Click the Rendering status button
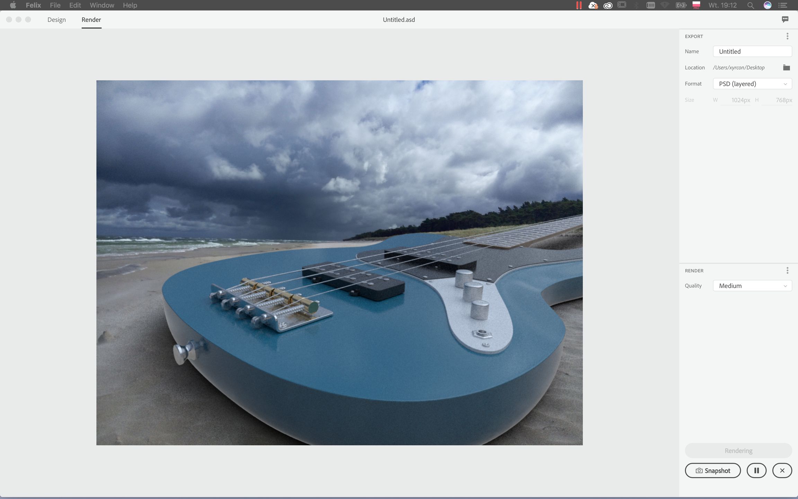798x499 pixels. [738, 450]
